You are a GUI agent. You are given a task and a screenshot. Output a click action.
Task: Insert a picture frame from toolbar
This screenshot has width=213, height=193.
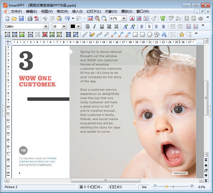click(x=22, y=34)
